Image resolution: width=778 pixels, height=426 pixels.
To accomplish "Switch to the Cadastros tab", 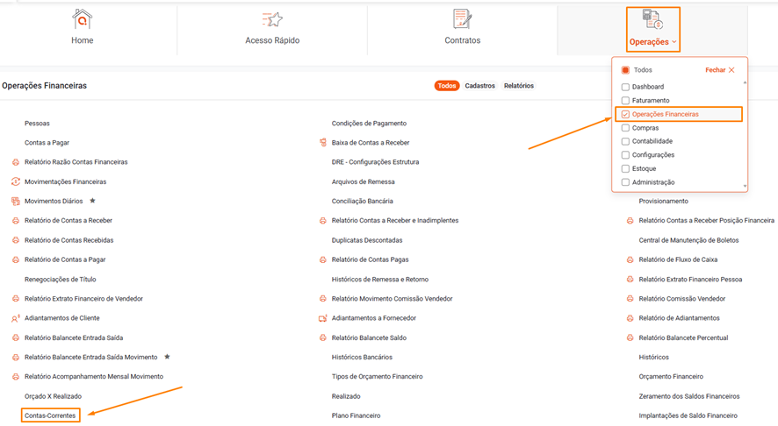I will point(479,86).
